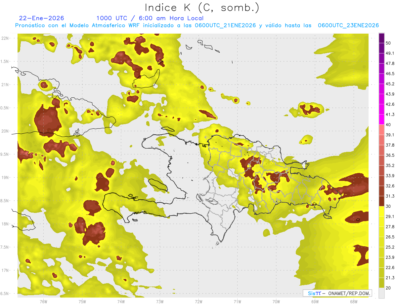The height and width of the screenshot is (306, 397).
Task: Click legend value "20" at colorbar bottom
Action: click(x=388, y=288)
